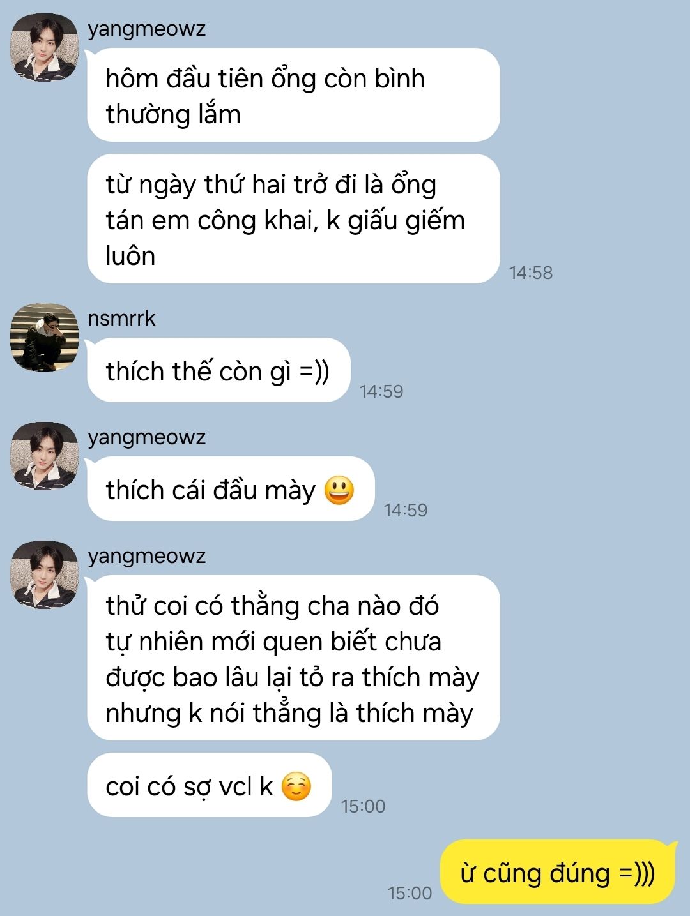
Task: Tap the blushing smile emoji after 'vcl k'
Action: (x=296, y=786)
